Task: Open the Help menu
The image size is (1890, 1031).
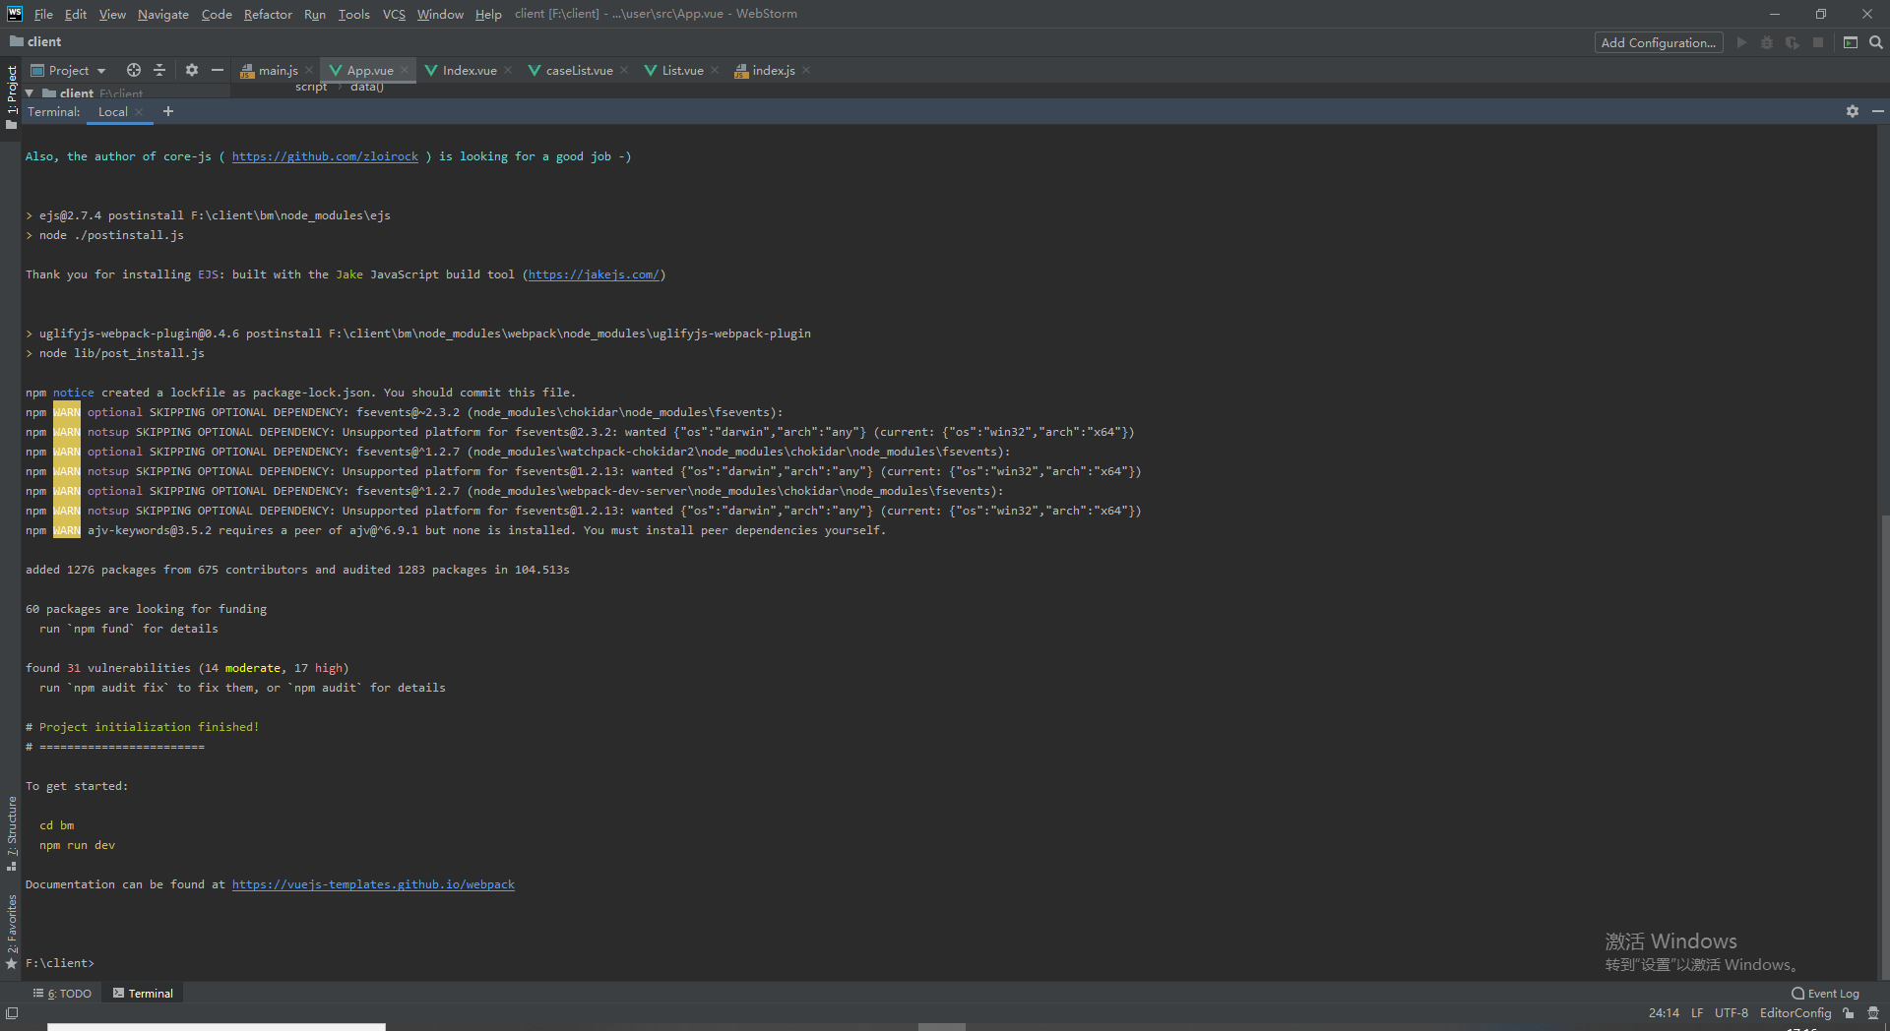Action: (488, 14)
